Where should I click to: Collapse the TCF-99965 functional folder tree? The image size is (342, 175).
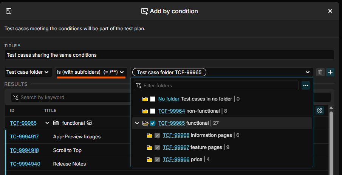tap(137, 123)
